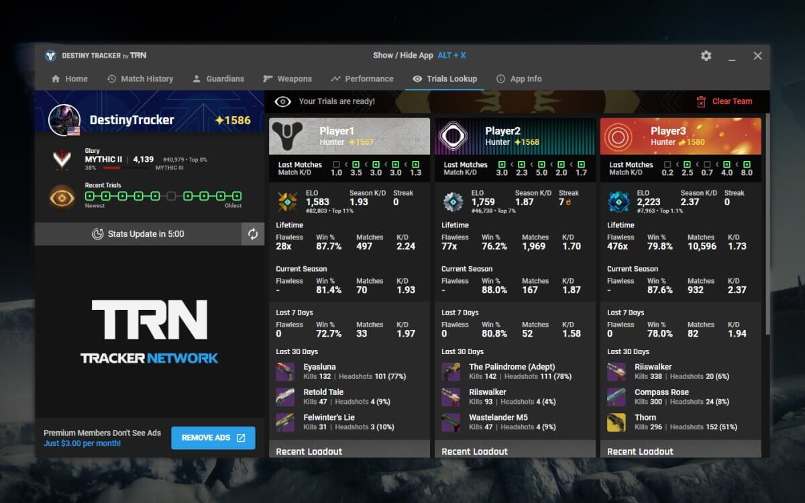
Task: Click the REMOVE ADS button
Action: tap(213, 438)
